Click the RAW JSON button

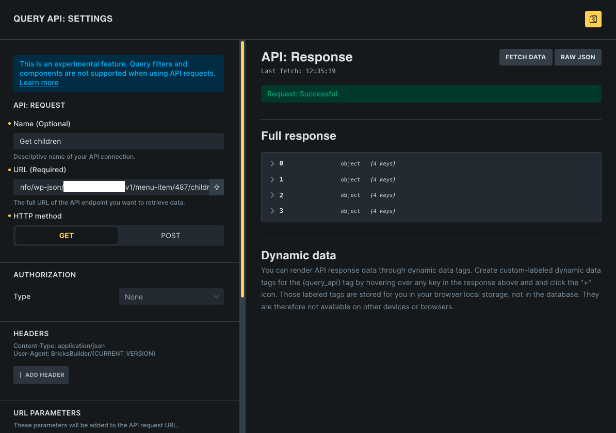(577, 57)
